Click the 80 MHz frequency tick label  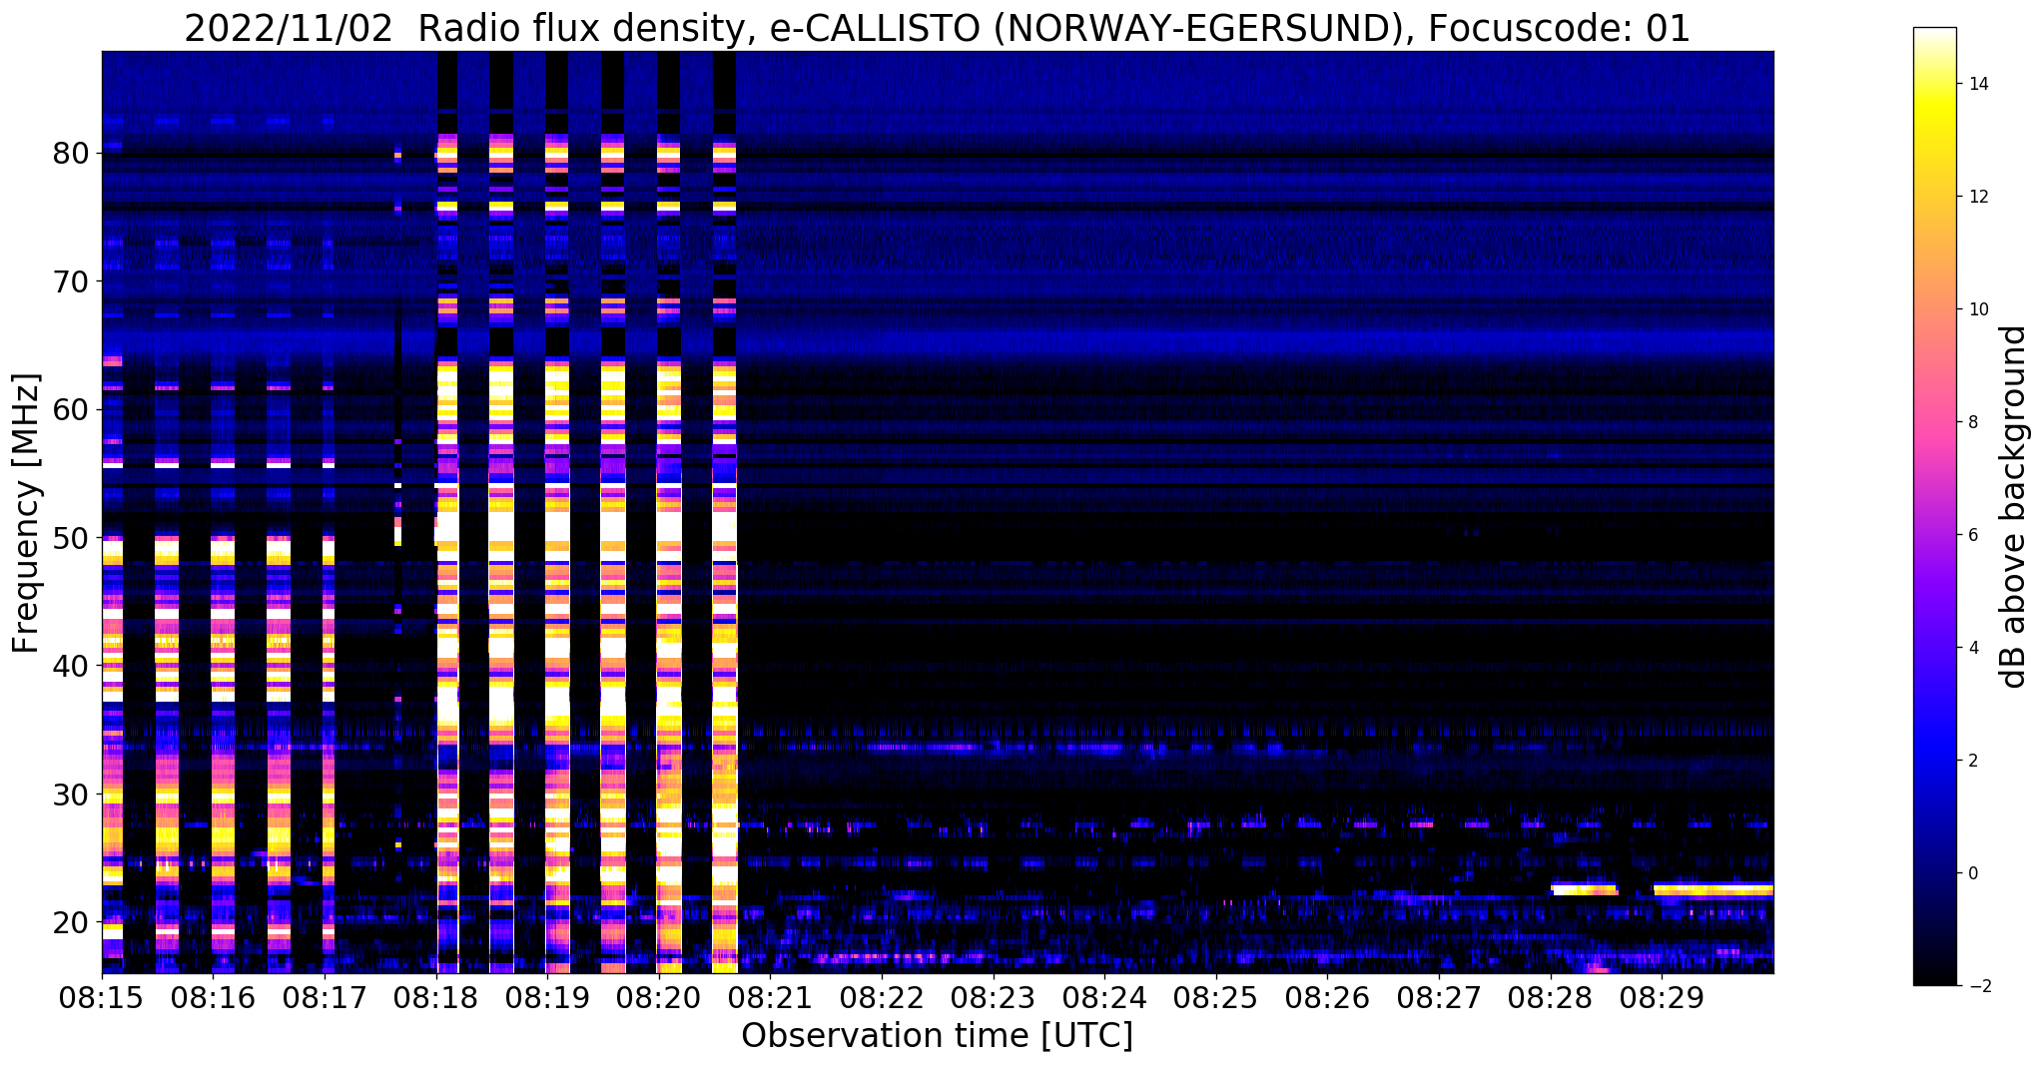[71, 154]
